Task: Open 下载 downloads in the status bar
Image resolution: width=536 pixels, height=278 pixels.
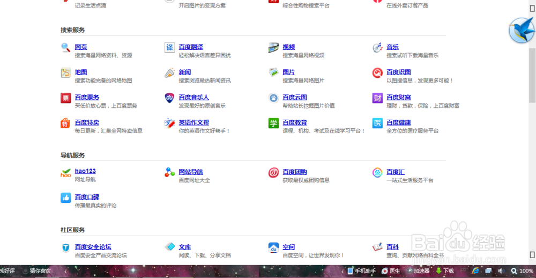Action: click(x=445, y=271)
